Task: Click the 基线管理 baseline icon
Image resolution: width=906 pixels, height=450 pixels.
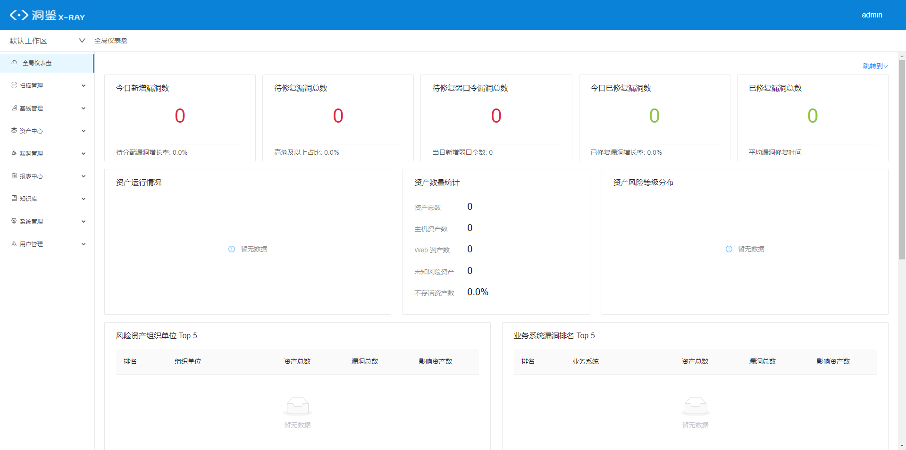Action: [x=14, y=108]
